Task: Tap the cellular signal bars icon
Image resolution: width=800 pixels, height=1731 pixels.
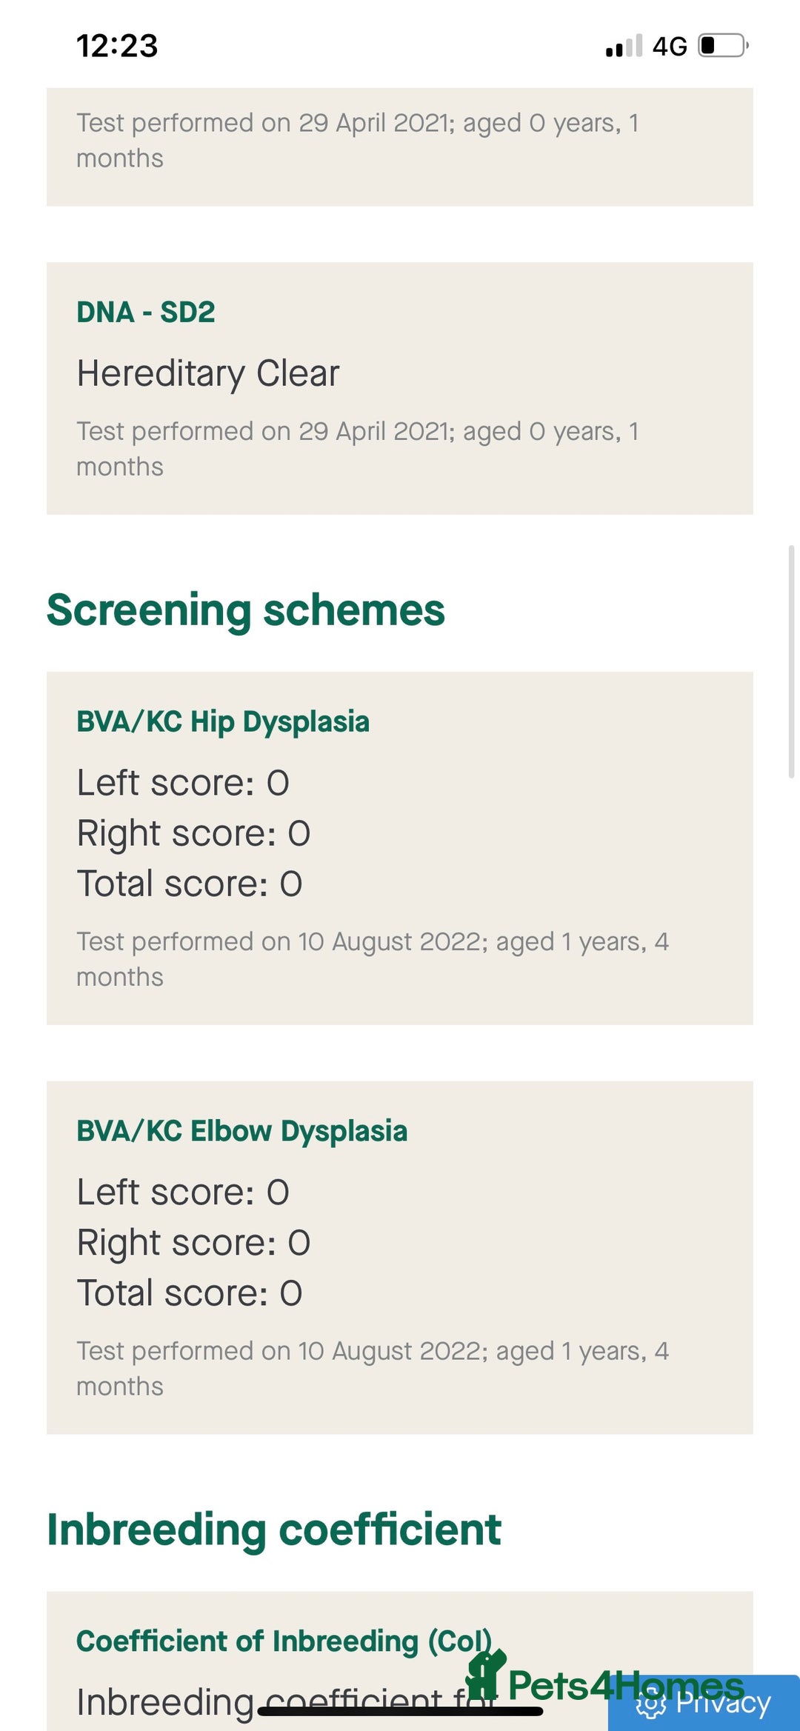Action: pyautogui.click(x=624, y=47)
